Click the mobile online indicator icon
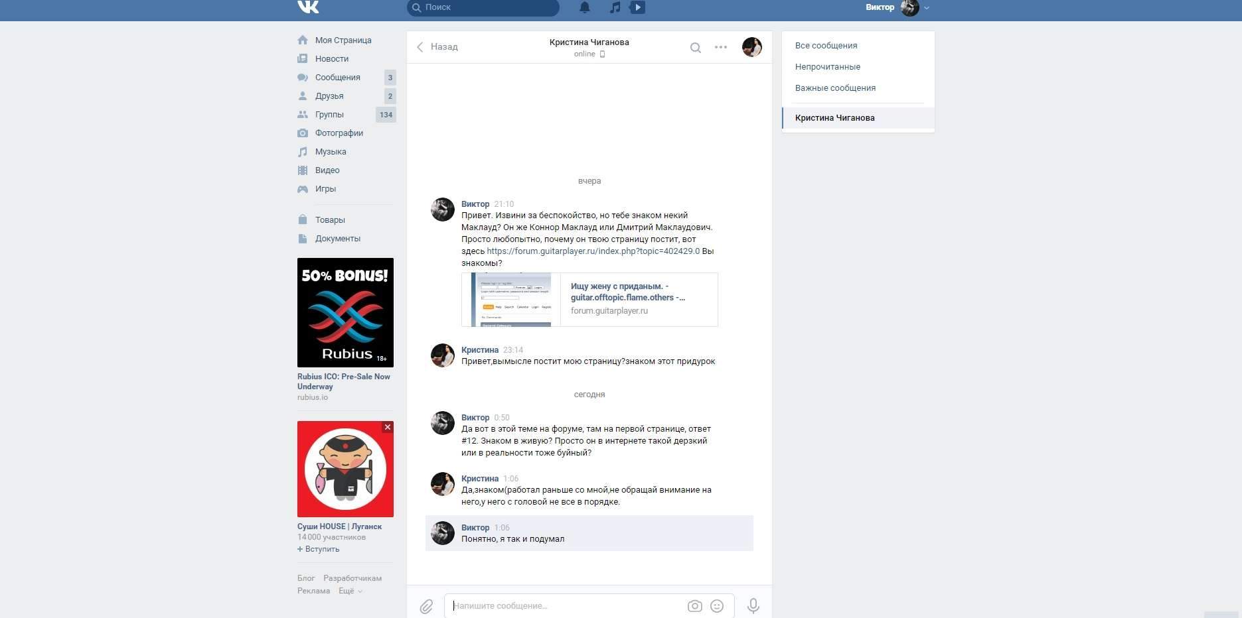This screenshot has height=618, width=1242. 602,54
